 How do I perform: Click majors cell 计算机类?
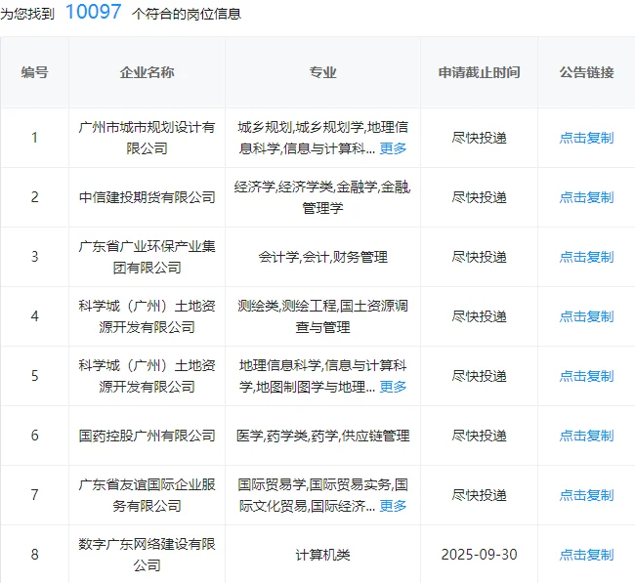[x=322, y=555]
